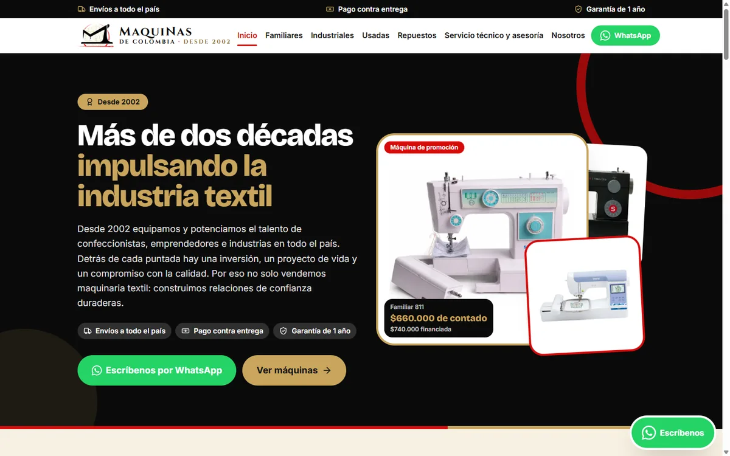Viewport: 730px width, 456px height.
Task: Click the Ver máquinas button
Action: click(294, 370)
